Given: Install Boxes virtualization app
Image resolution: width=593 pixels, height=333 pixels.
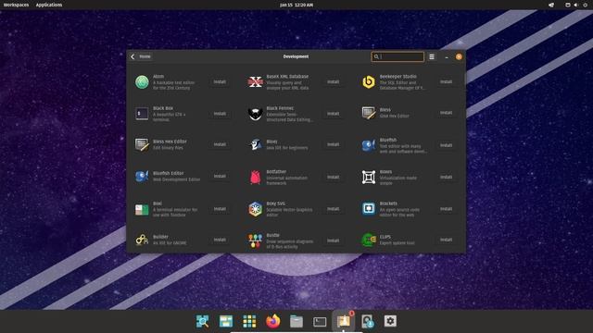Looking at the screenshot, I should [x=447, y=177].
